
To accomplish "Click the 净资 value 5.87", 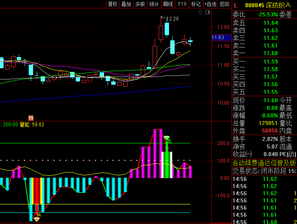I will 272,147.
